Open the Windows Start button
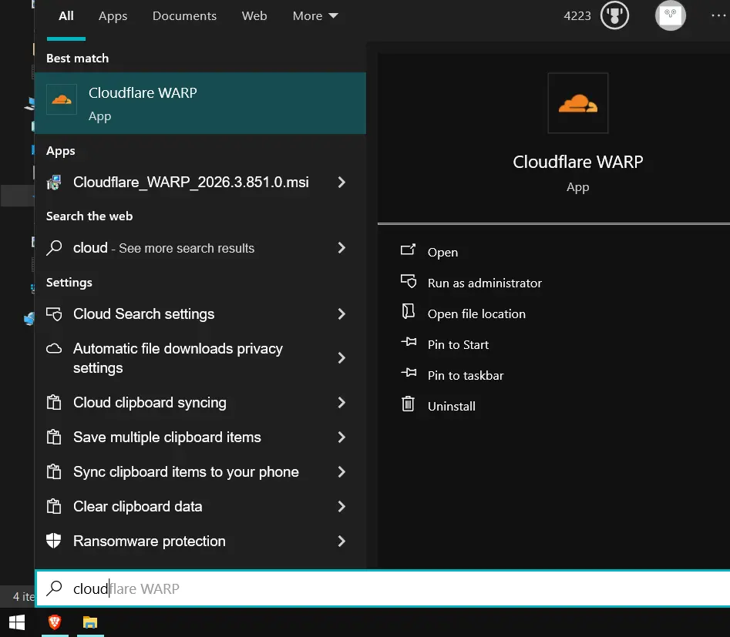730x637 pixels. point(17,622)
